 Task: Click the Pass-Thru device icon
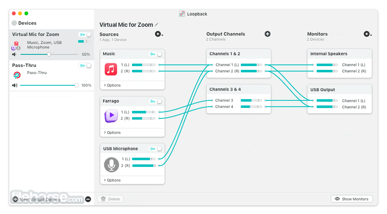coord(17,75)
